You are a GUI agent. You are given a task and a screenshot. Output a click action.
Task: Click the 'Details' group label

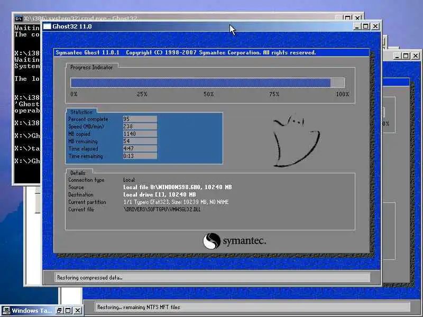pyautogui.click(x=78, y=173)
